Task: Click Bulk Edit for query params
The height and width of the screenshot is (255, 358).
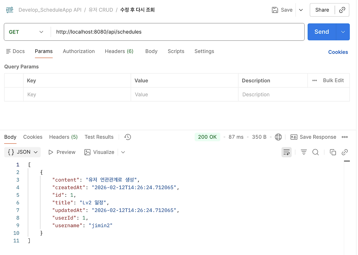Action: pos(333,80)
